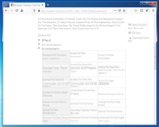Screen dimensions: 159x127
Task: Save page to Pocket
Action: (x=120, y=11)
